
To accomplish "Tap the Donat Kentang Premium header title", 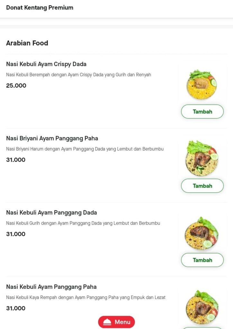I will 40,8.
